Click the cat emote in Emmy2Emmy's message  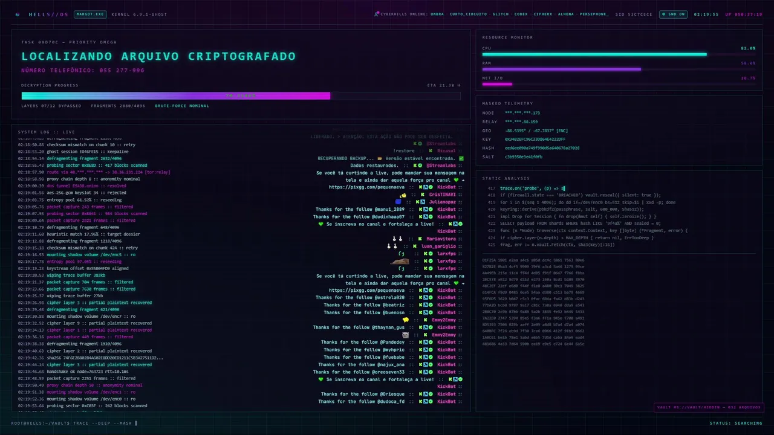click(x=405, y=335)
